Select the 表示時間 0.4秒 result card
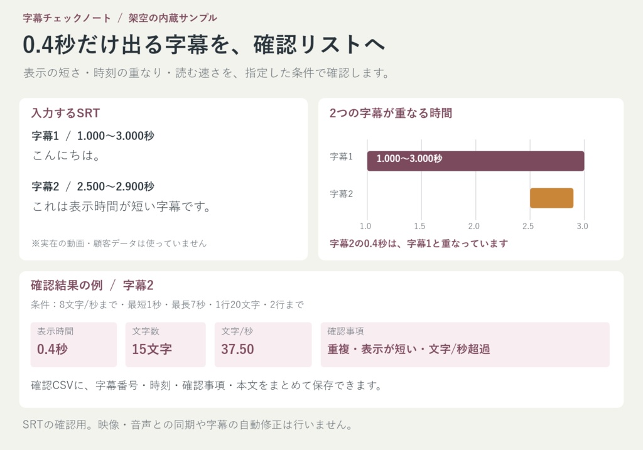Screen dimensions: 643x450 point(74,345)
